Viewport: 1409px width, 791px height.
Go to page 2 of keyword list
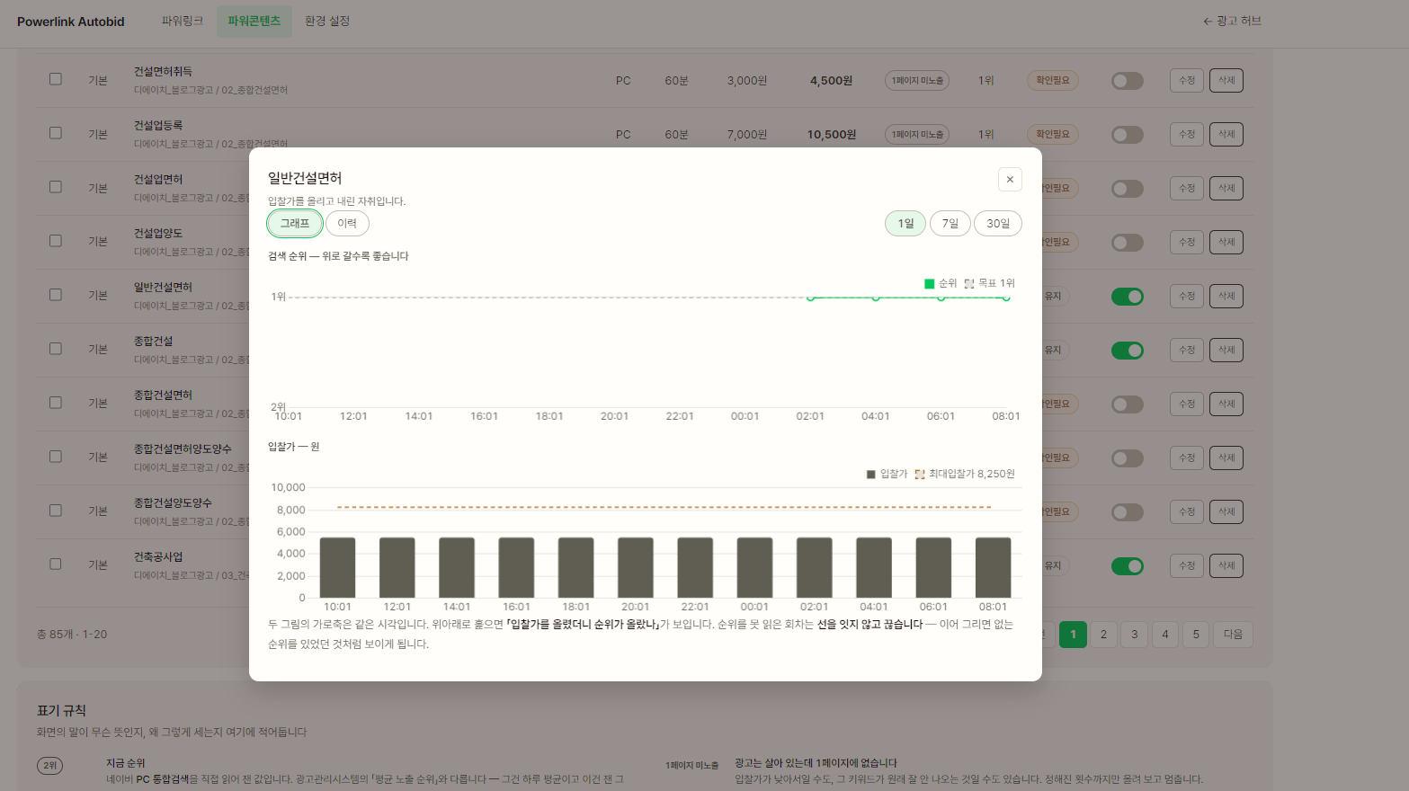(1103, 634)
